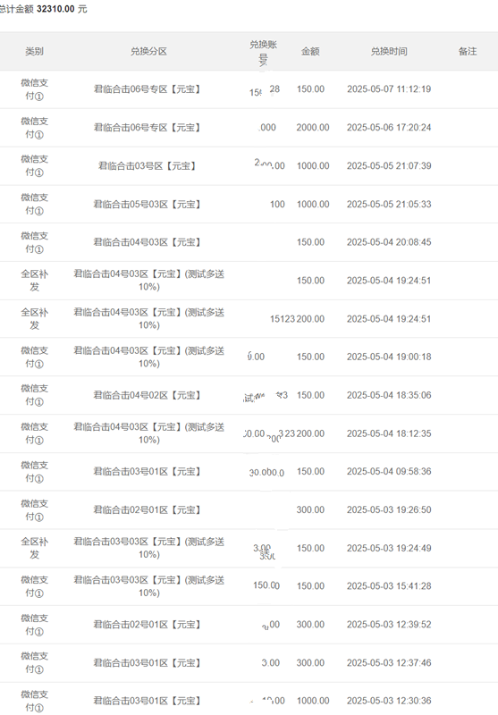This screenshot has height=715, width=498.
Task: Select timestamp 2025-05-04 09:58:36
Action: click(x=389, y=472)
